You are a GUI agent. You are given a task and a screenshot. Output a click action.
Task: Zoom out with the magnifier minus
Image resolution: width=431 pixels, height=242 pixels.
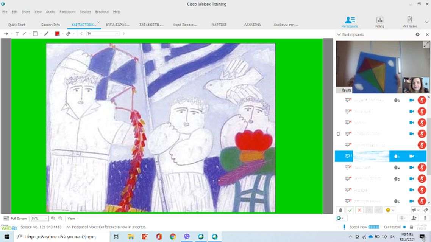coord(61,219)
